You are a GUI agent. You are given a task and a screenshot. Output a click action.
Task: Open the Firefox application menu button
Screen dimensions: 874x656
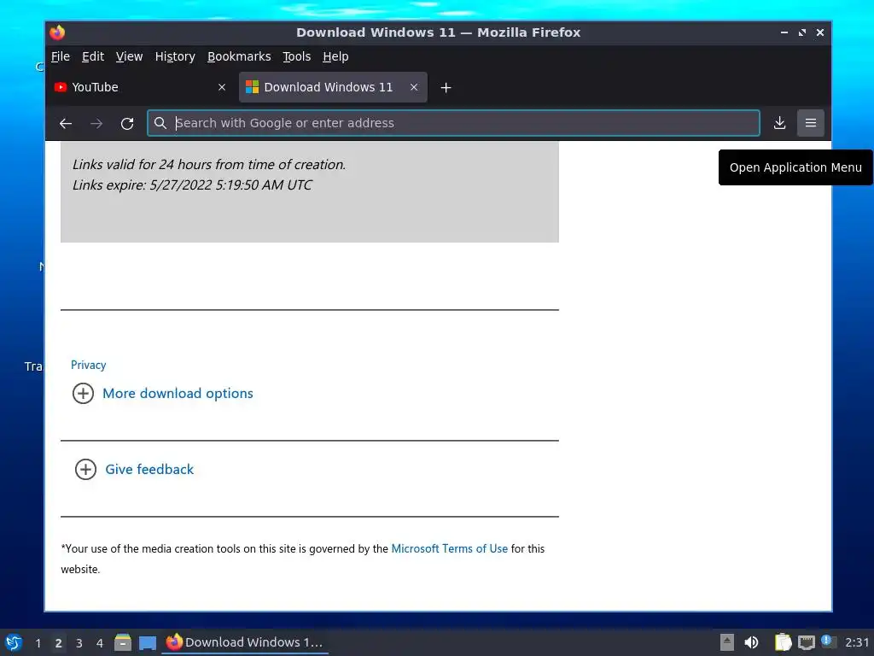(x=811, y=123)
